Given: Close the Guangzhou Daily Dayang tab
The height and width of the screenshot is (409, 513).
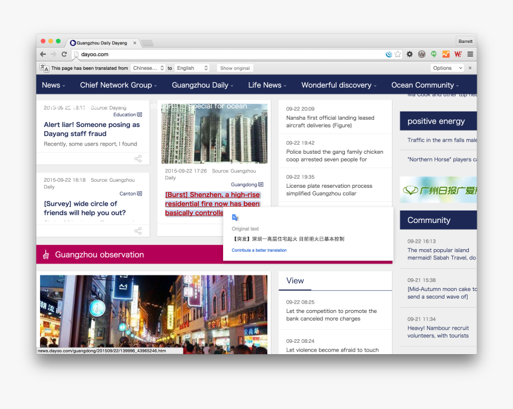Looking at the screenshot, I should (x=134, y=43).
